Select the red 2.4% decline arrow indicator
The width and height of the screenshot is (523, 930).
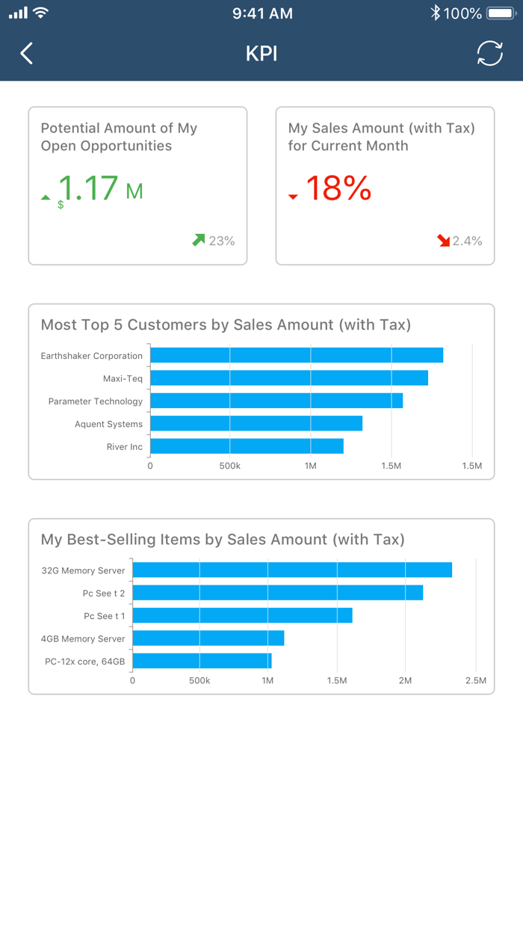(x=442, y=241)
